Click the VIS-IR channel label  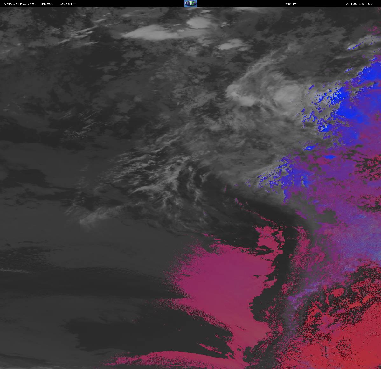[x=291, y=4]
